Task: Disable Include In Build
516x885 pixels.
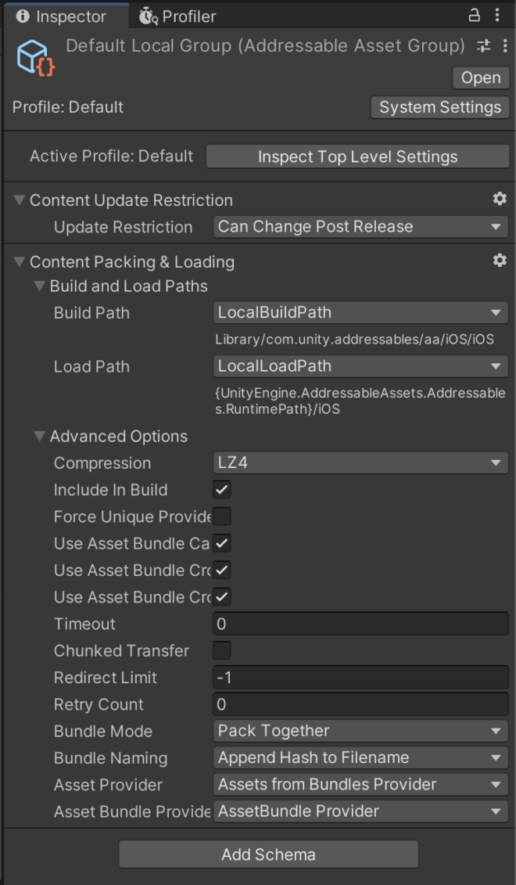Action: (x=220, y=490)
